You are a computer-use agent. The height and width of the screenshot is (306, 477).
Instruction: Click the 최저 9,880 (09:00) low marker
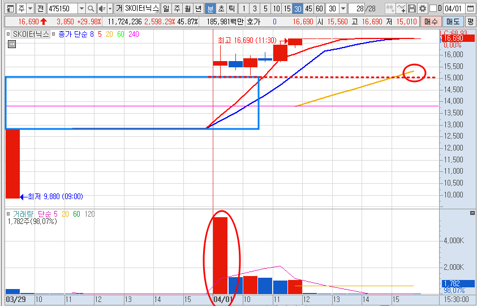[55, 196]
